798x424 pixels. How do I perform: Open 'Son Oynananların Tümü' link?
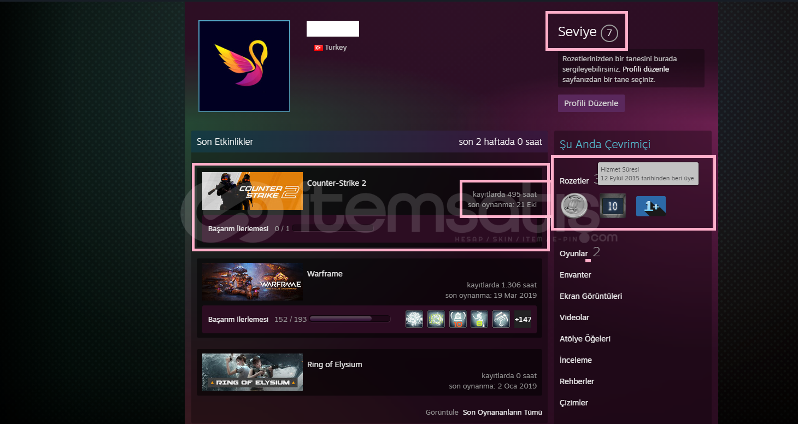tap(502, 413)
